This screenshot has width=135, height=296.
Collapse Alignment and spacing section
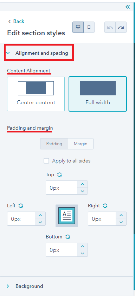(x=39, y=53)
